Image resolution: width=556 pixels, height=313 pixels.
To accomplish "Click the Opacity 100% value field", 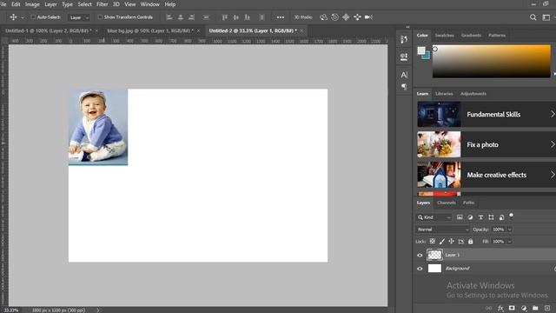I will tap(498, 230).
